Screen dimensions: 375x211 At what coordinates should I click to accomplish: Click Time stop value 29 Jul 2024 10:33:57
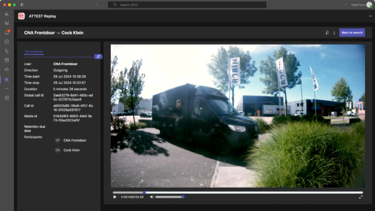(x=69, y=83)
